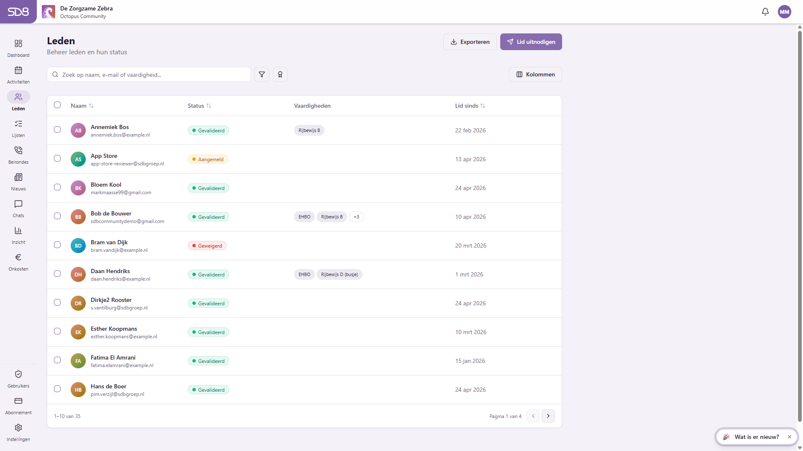Open Belrondes phone icon in sidebar
803x451 pixels.
point(18,151)
